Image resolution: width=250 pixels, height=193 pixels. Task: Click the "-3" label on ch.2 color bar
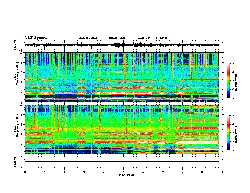tap(233, 116)
